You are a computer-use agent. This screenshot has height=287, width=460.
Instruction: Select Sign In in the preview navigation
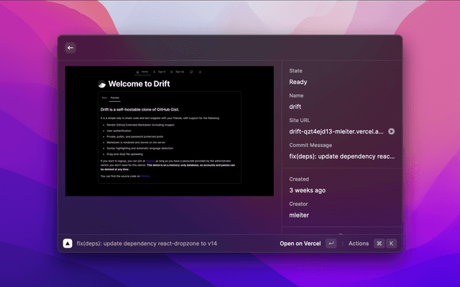[160, 72]
